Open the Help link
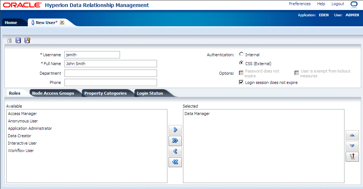Viewport: 363px width, 189px height. [321, 4]
